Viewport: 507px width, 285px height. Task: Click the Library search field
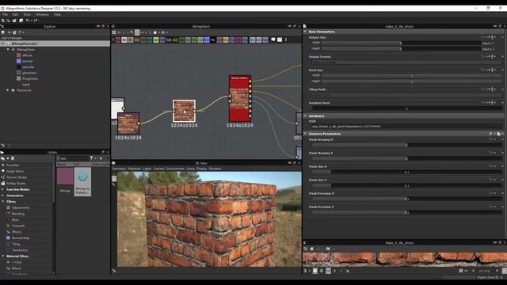pyautogui.click(x=74, y=158)
